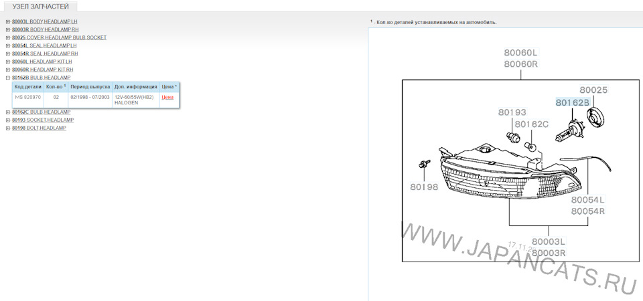Expand the 80054L SEAL,HEADLAMP,LH node

click(8, 45)
